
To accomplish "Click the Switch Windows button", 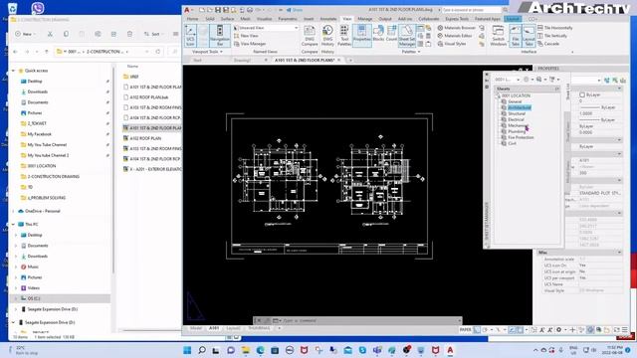I will pyautogui.click(x=498, y=36).
